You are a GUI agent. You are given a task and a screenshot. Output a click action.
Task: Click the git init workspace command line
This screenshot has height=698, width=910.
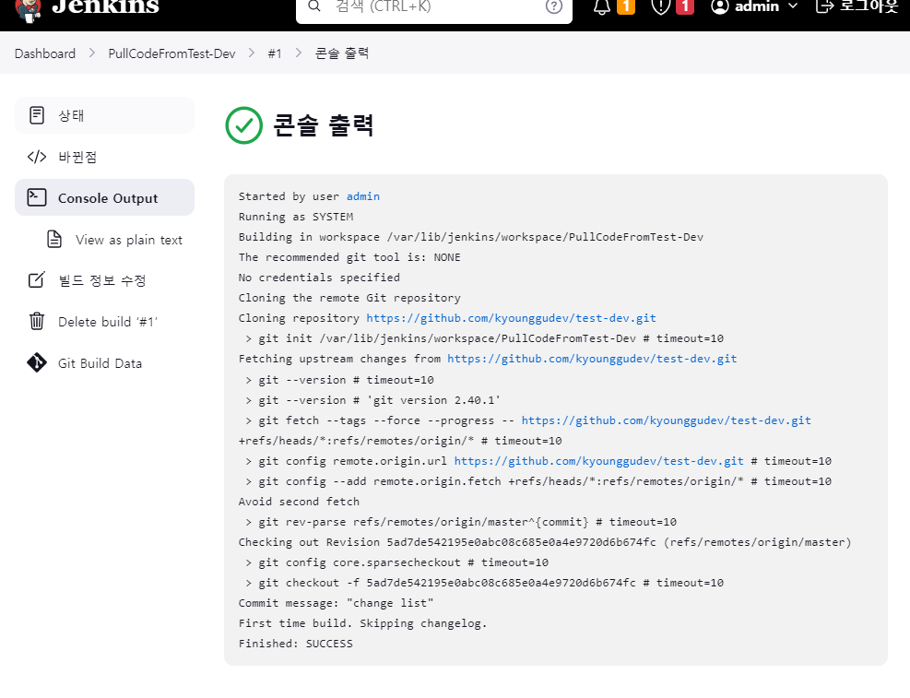[484, 338]
